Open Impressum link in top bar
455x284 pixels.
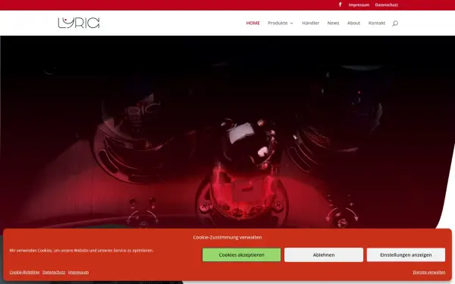(359, 5)
